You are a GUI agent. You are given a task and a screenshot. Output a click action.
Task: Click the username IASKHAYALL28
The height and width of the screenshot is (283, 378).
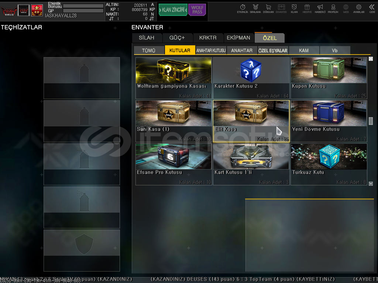coord(61,15)
